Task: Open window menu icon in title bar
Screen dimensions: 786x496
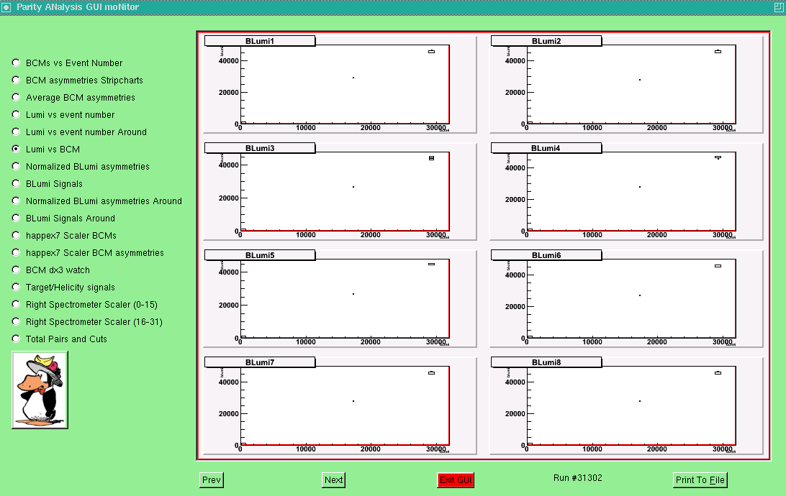Action: 6,7
